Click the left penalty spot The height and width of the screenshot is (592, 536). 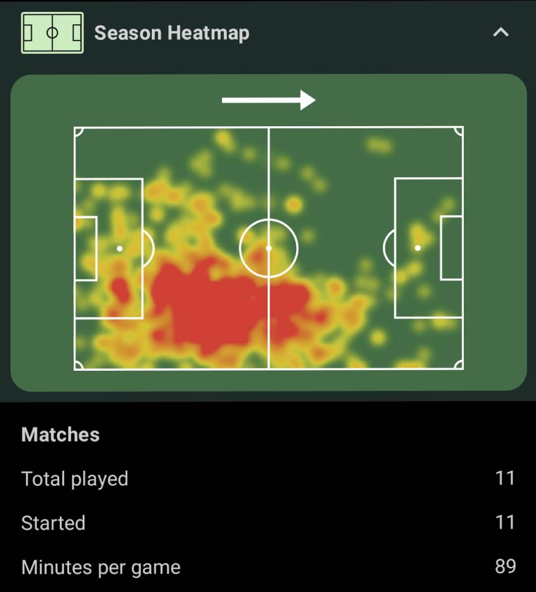pos(120,248)
